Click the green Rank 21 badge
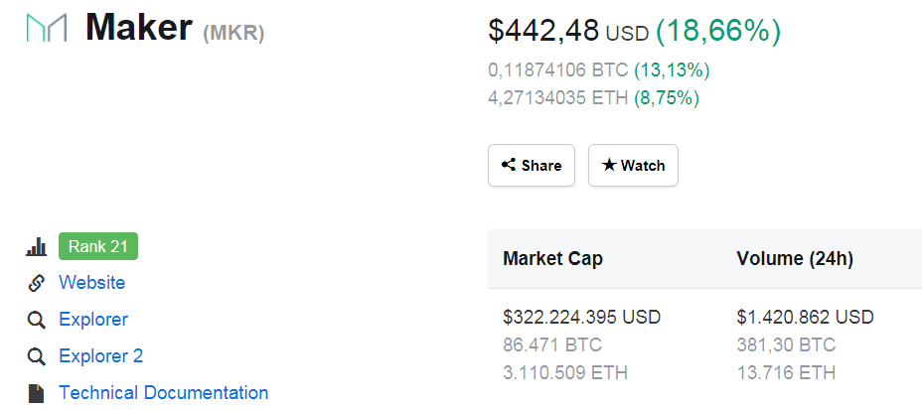The height and width of the screenshot is (410, 922). click(x=98, y=246)
